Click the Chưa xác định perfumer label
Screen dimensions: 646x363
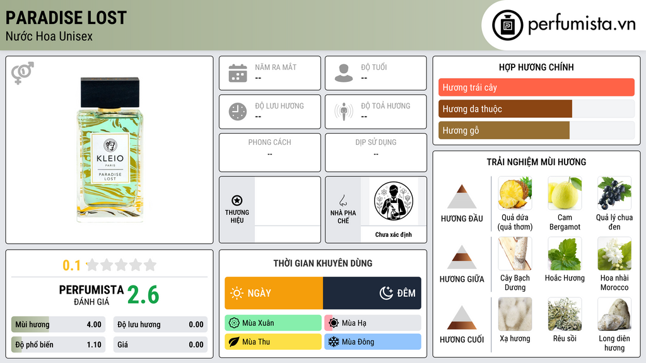coord(394,234)
